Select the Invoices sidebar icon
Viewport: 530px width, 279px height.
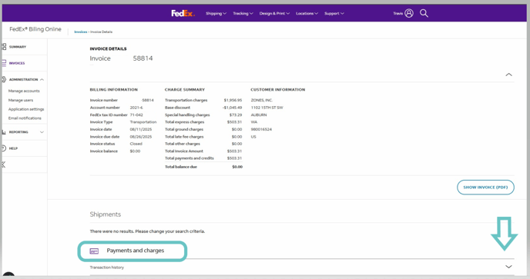(4, 63)
